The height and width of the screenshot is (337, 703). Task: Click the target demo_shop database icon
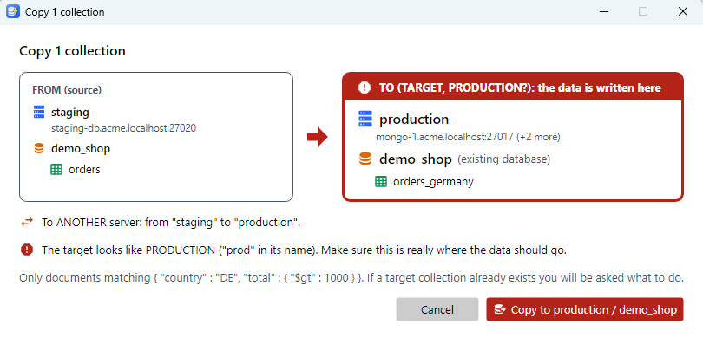pos(366,159)
